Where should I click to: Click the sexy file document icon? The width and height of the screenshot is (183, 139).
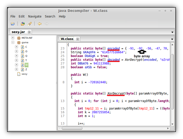(x=19, y=74)
